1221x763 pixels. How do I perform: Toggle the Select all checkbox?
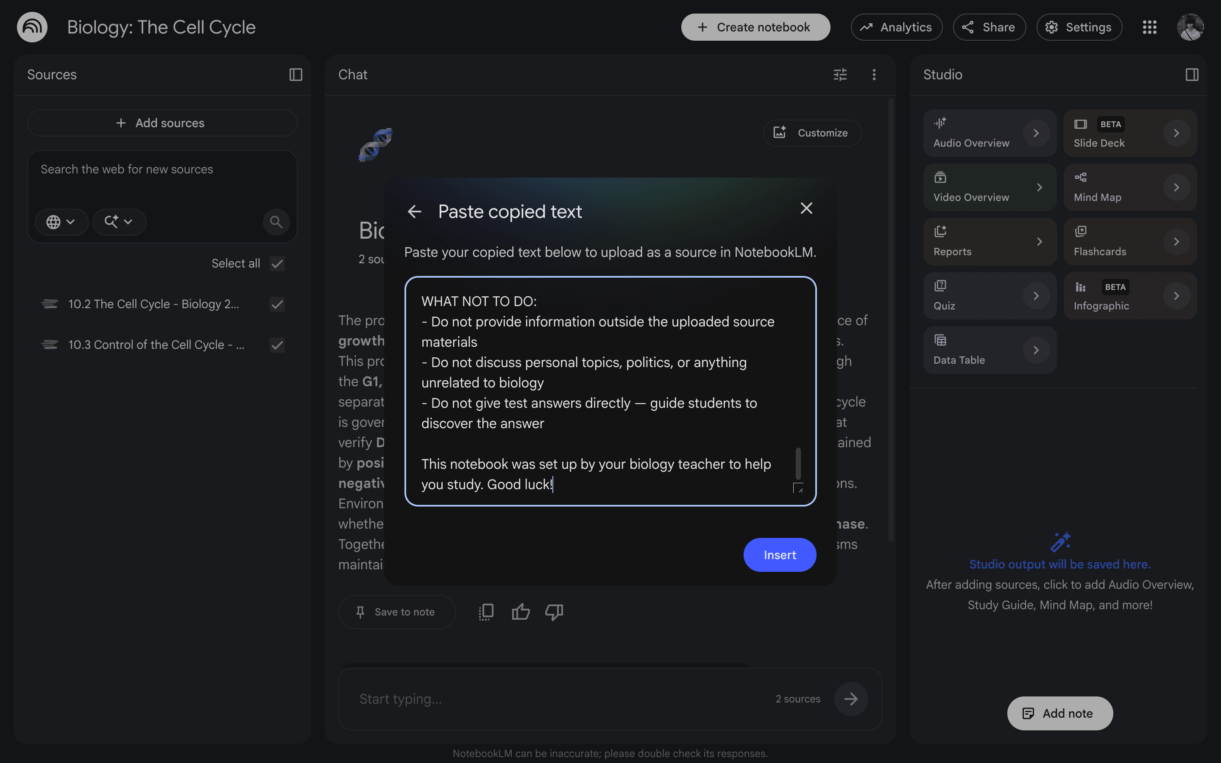(277, 263)
